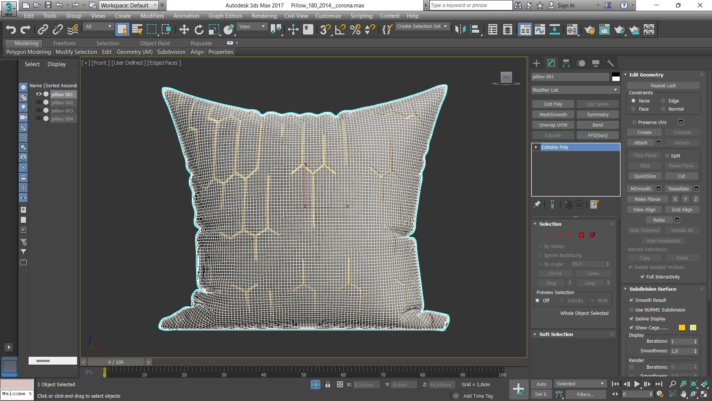Open the Modifiers menu
Image resolution: width=712 pixels, height=401 pixels.
(x=152, y=16)
